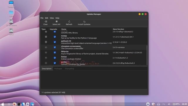
Task: Click version 5.4.5+vanessa cell
Action: (x=119, y=47)
